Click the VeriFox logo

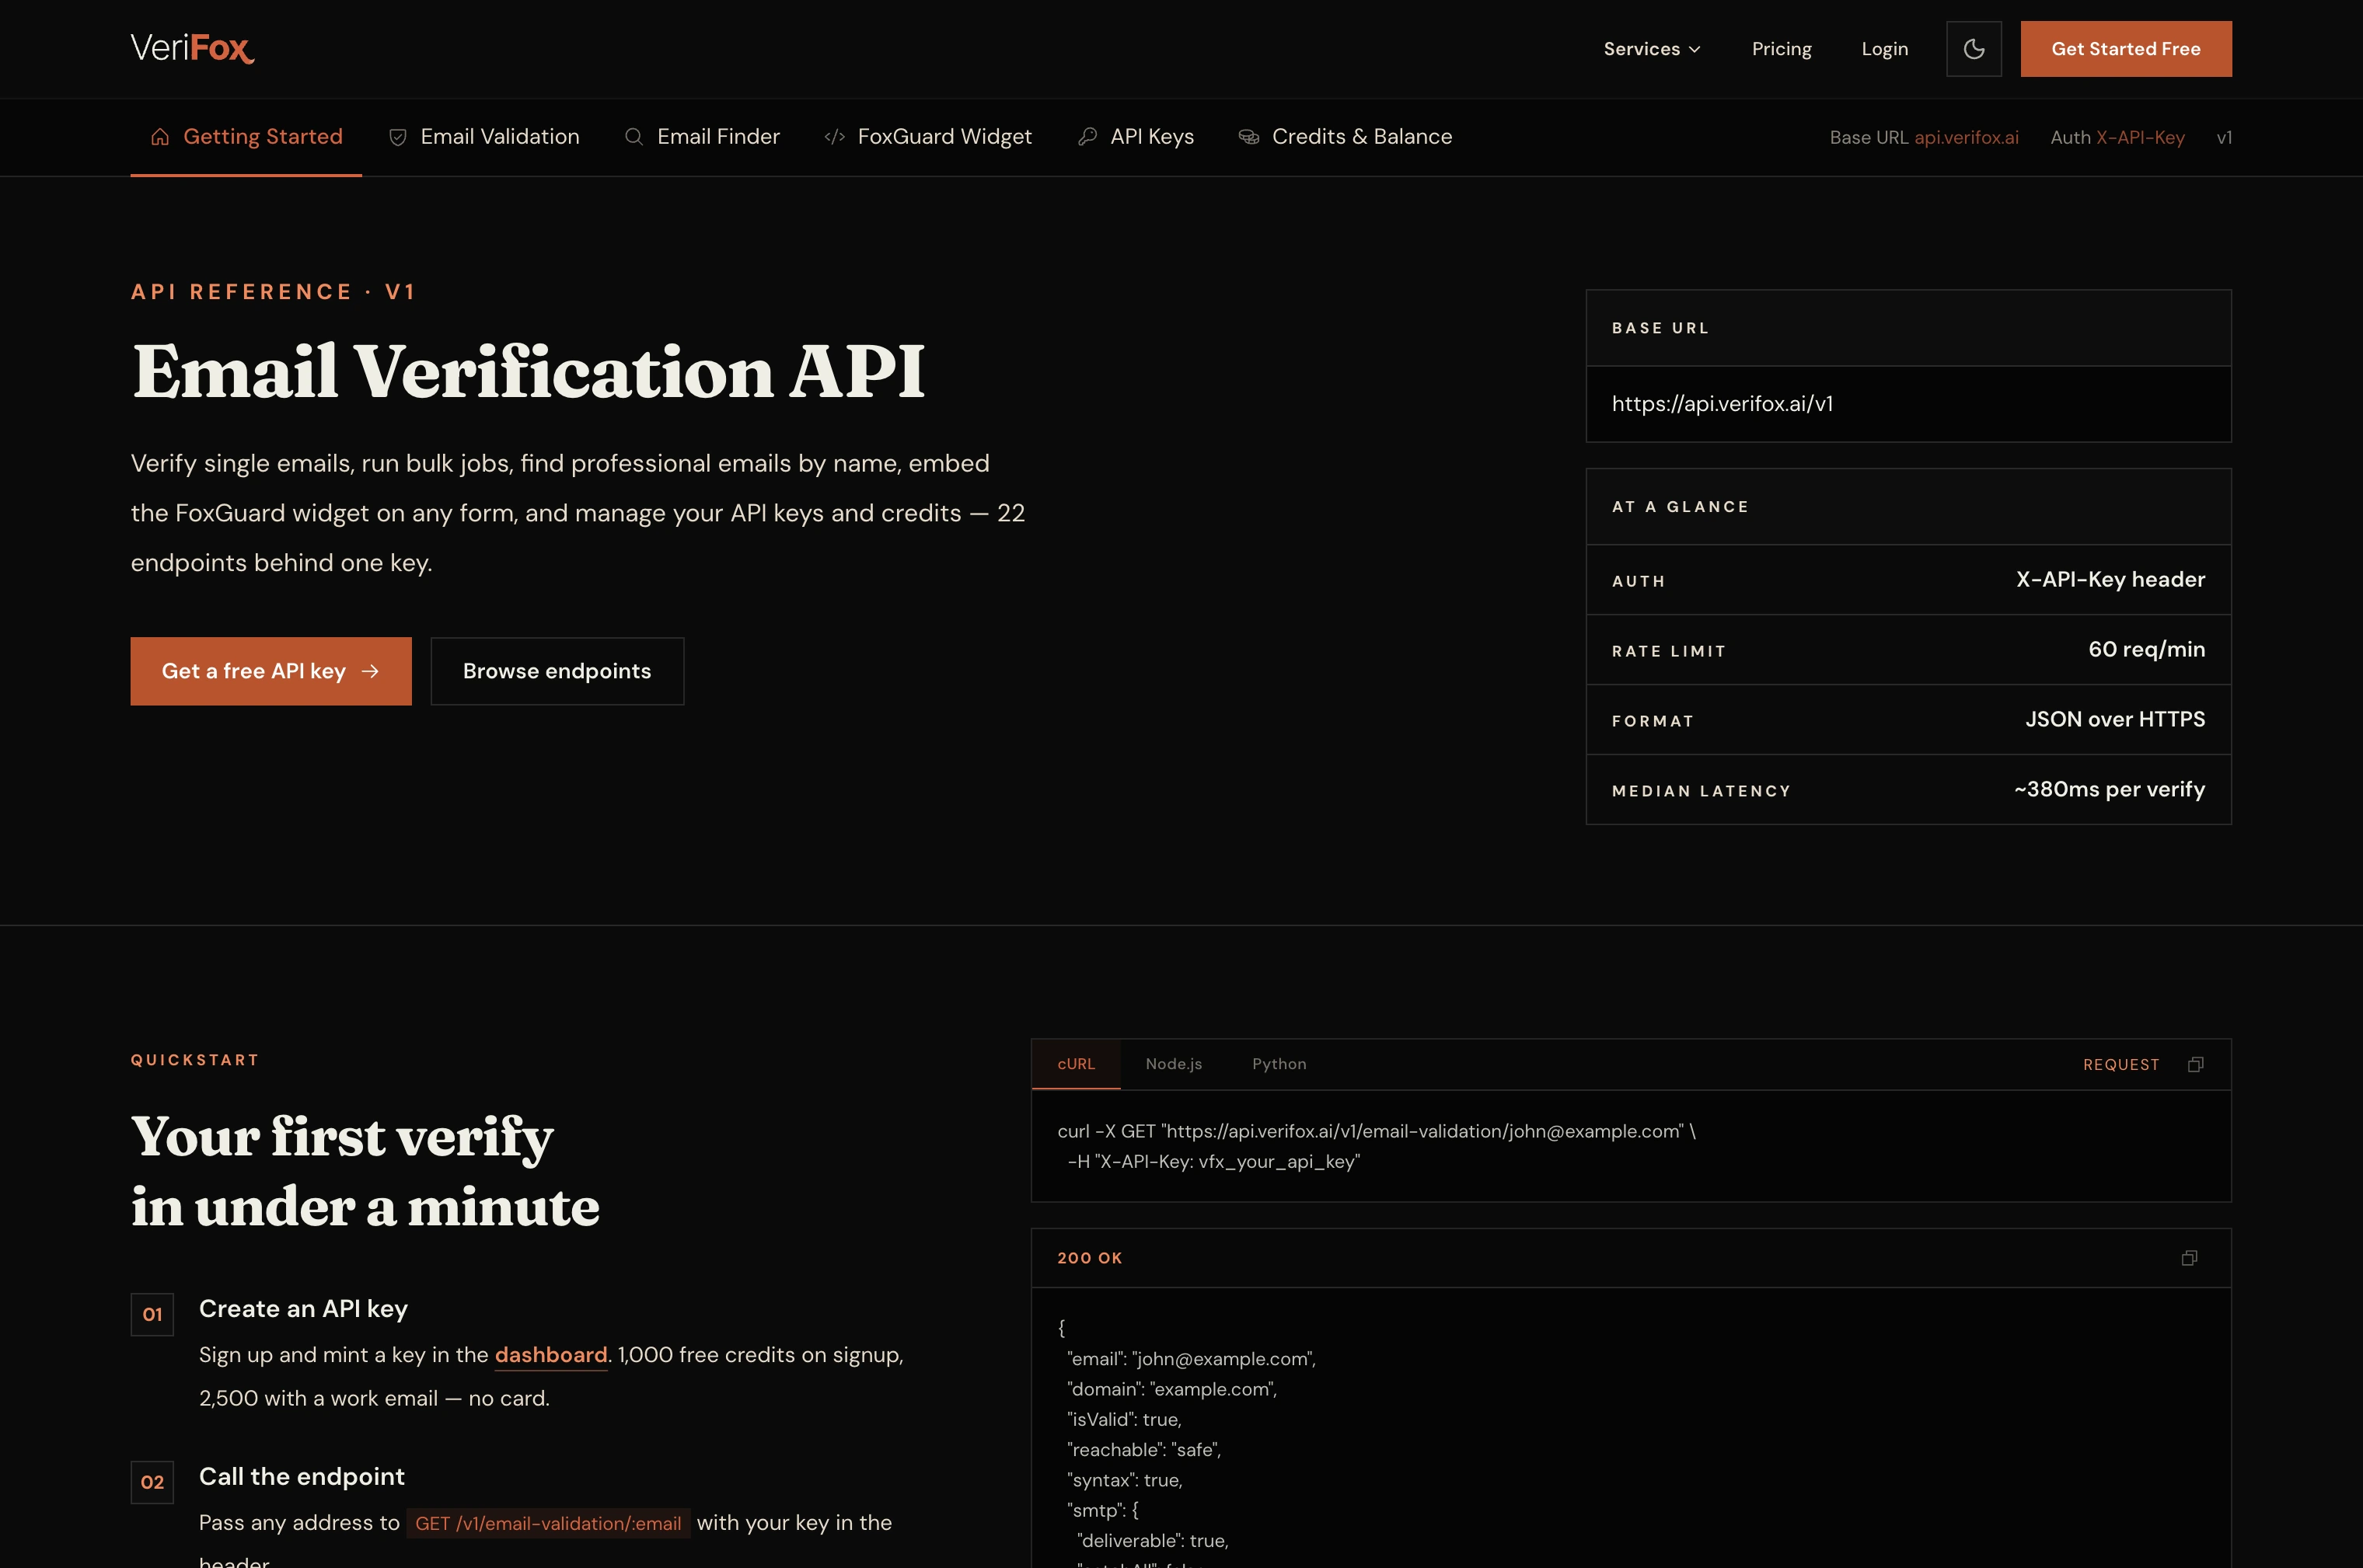(x=192, y=48)
